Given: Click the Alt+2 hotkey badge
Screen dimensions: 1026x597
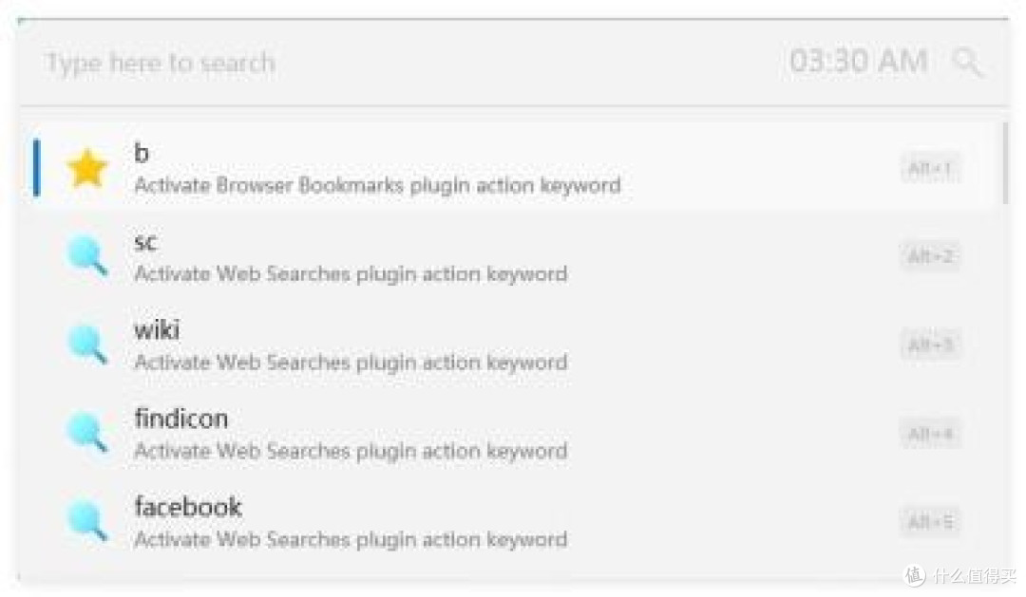Looking at the screenshot, I should (x=930, y=255).
